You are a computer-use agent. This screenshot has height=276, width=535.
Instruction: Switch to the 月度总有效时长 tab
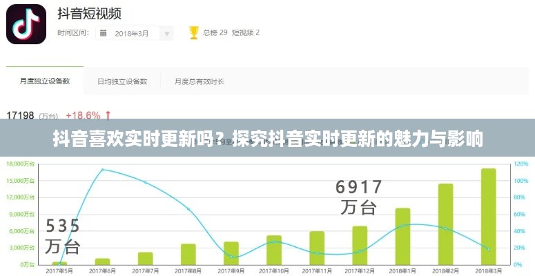(x=200, y=81)
